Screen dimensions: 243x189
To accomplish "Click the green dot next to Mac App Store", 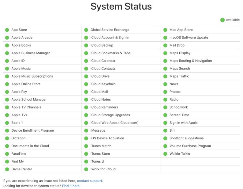I will 165,30.
